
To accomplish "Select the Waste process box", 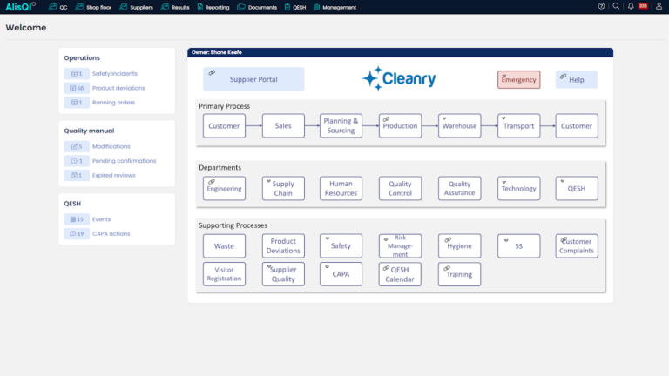I will 224,246.
